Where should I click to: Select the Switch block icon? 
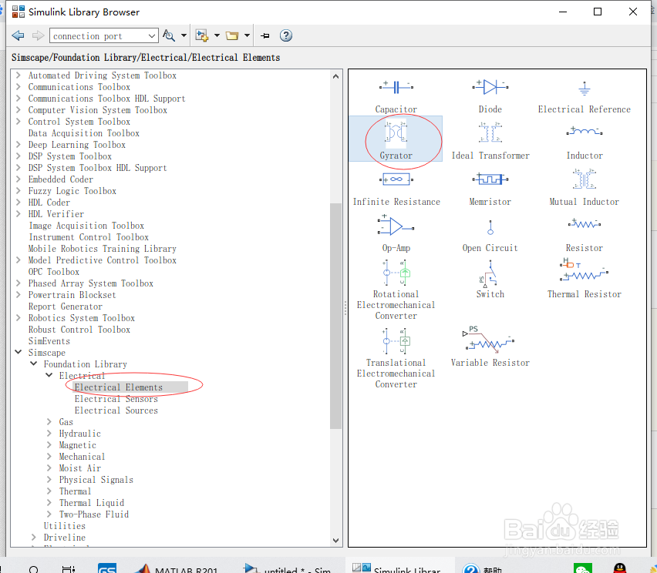[490, 273]
